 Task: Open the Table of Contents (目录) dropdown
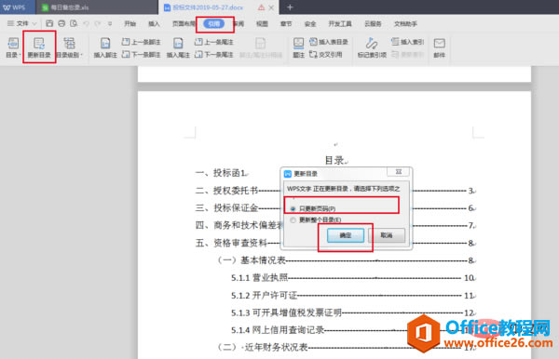pos(13,47)
